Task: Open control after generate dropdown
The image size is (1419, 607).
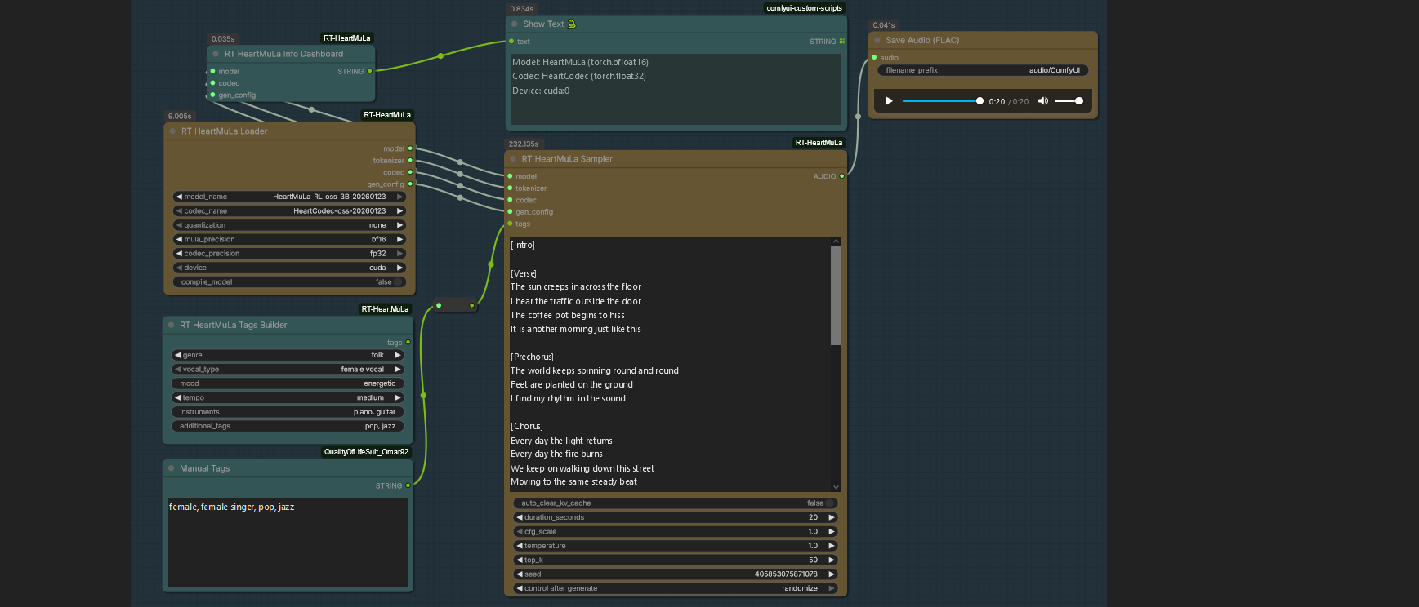Action: (x=676, y=588)
